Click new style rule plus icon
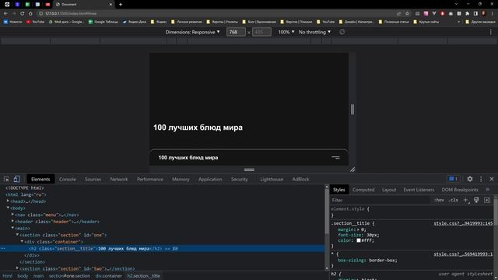The image size is (498, 280). tap(465, 200)
